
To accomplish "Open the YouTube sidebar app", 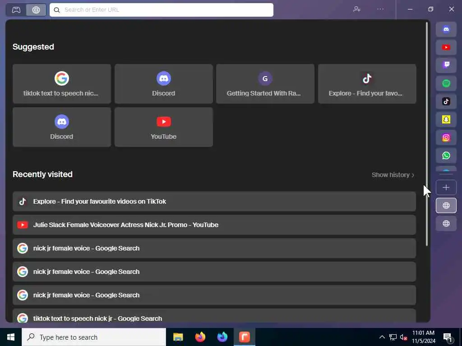I will [446, 47].
